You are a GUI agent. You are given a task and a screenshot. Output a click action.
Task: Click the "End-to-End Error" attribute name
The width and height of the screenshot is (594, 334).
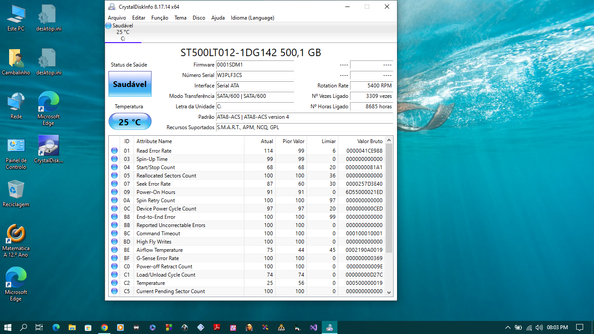pyautogui.click(x=156, y=217)
